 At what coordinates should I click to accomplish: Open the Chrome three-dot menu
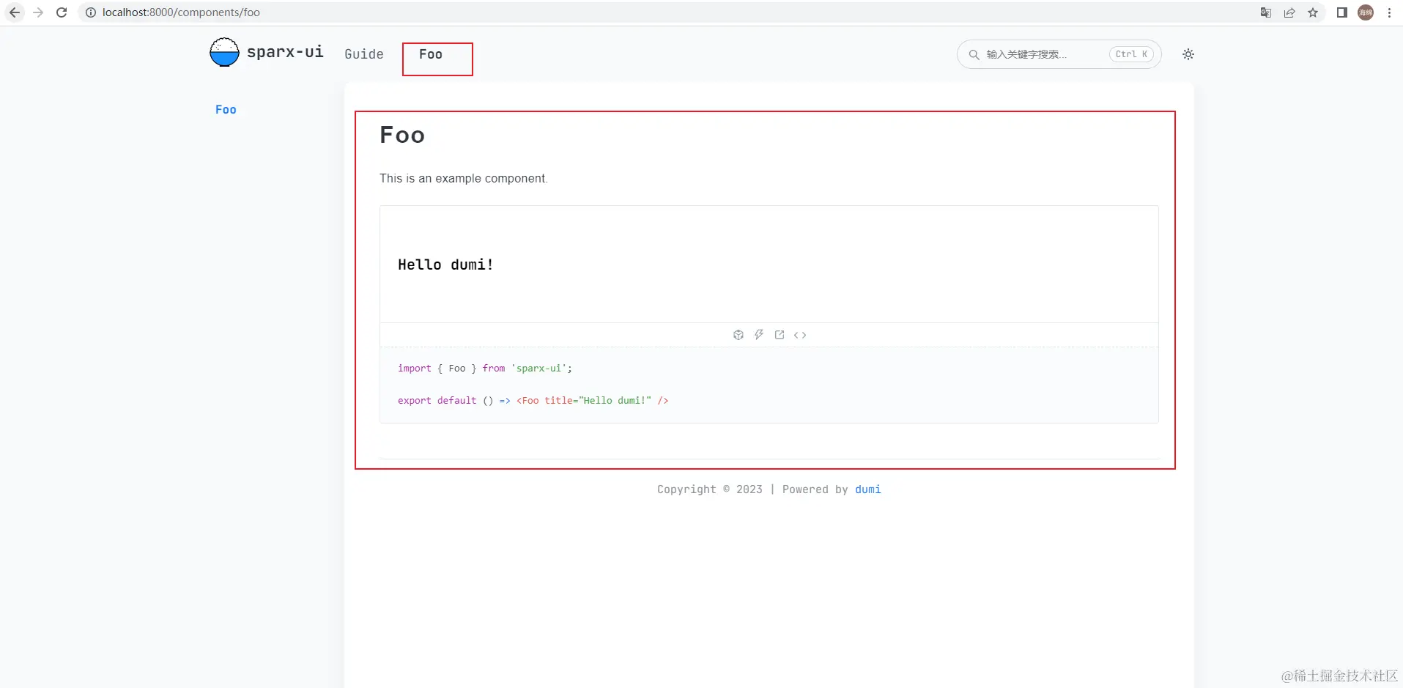tap(1389, 12)
